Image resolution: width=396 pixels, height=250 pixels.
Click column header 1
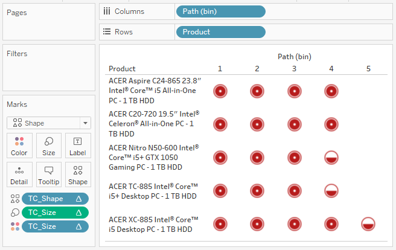point(220,69)
